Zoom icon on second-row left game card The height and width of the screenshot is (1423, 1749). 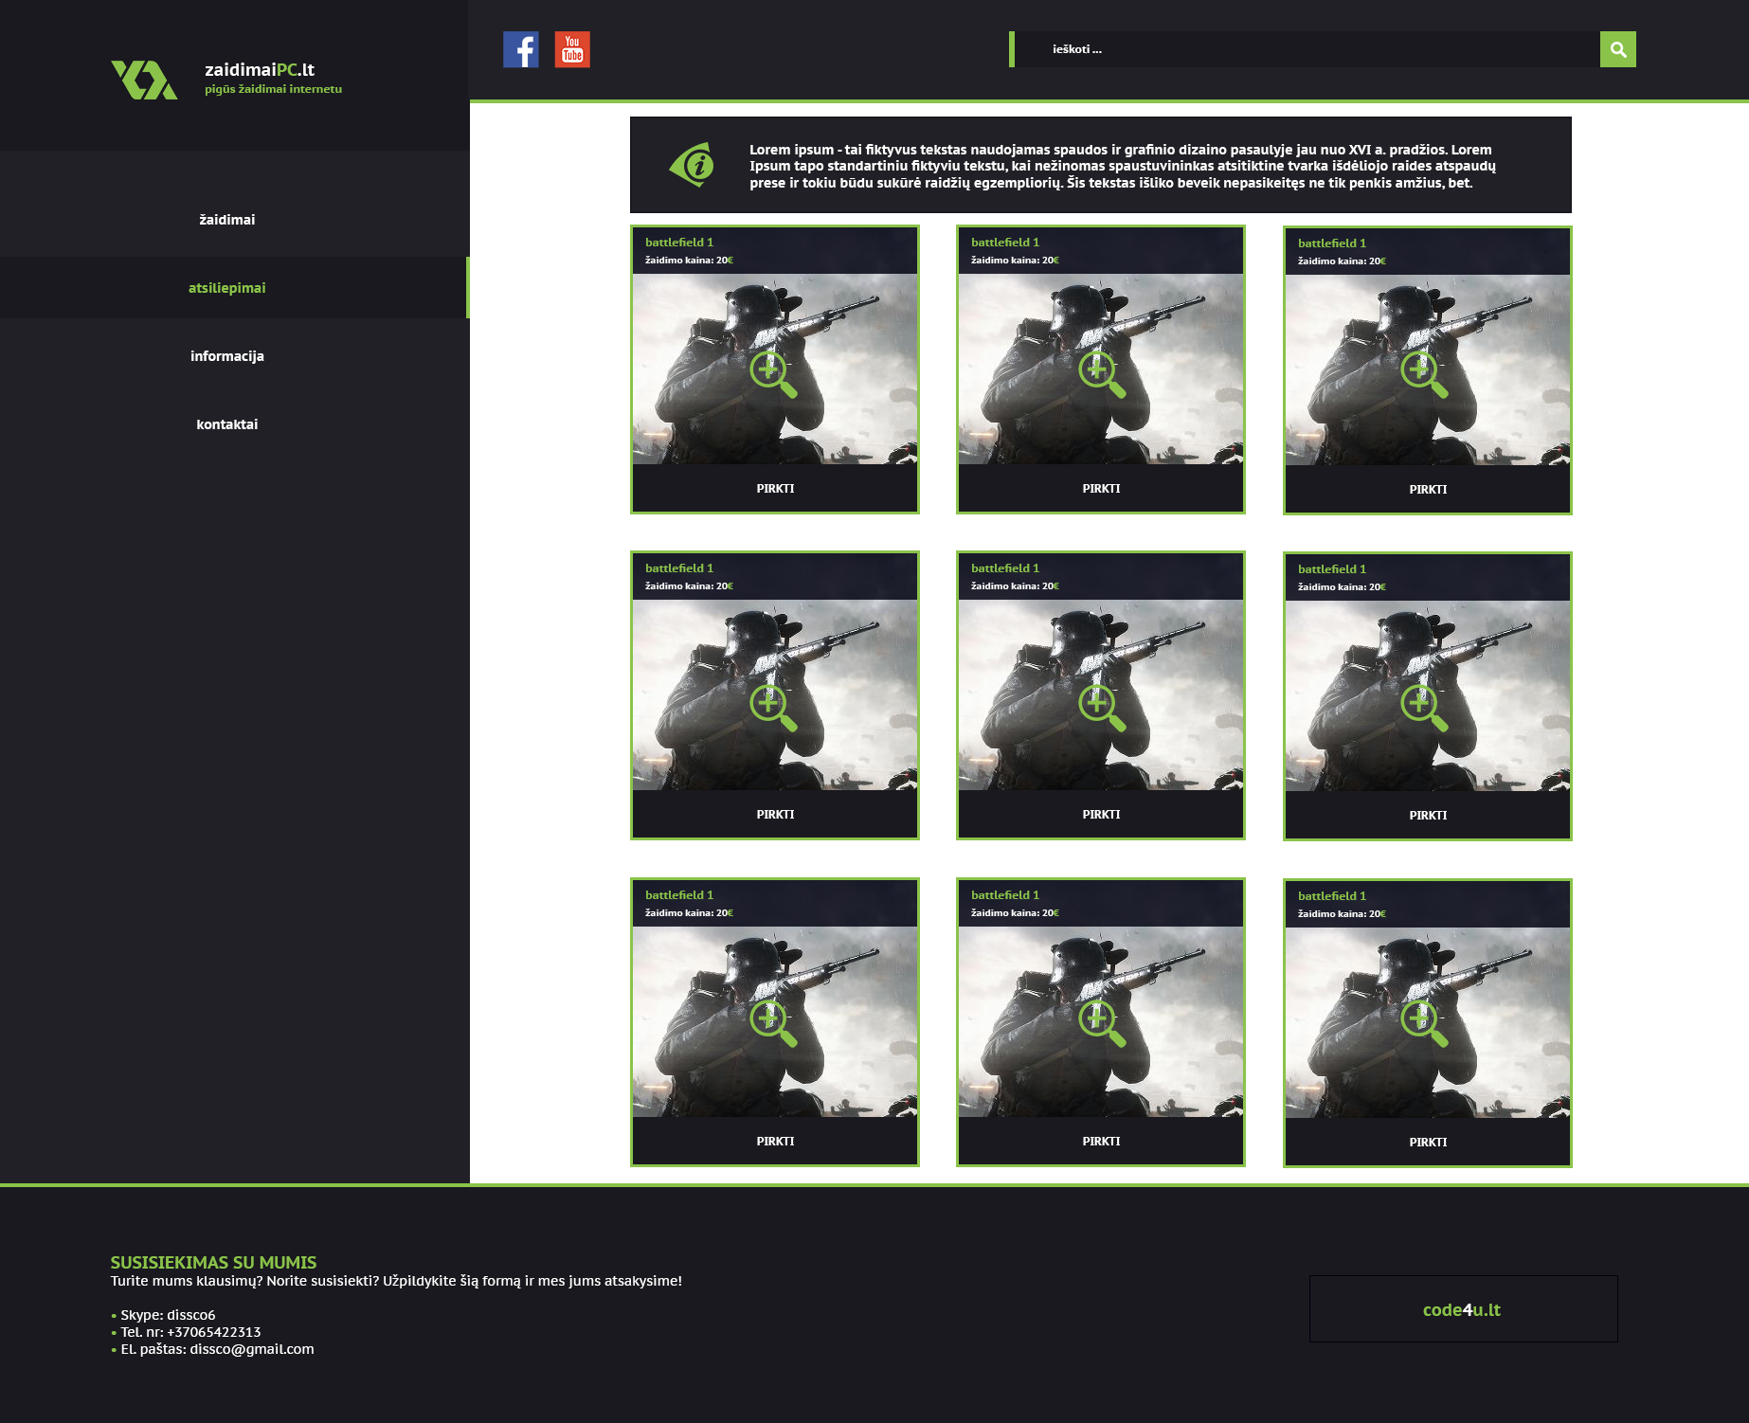pos(773,708)
